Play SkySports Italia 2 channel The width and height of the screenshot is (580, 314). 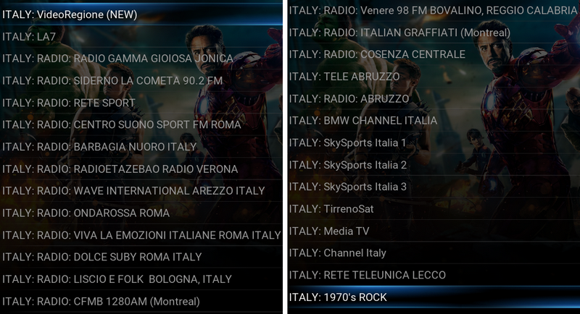click(434, 164)
